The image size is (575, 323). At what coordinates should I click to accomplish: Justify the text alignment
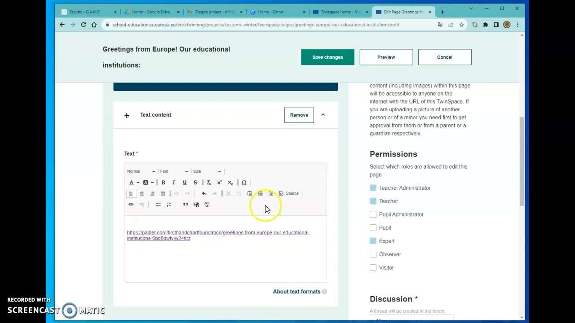pos(163,193)
